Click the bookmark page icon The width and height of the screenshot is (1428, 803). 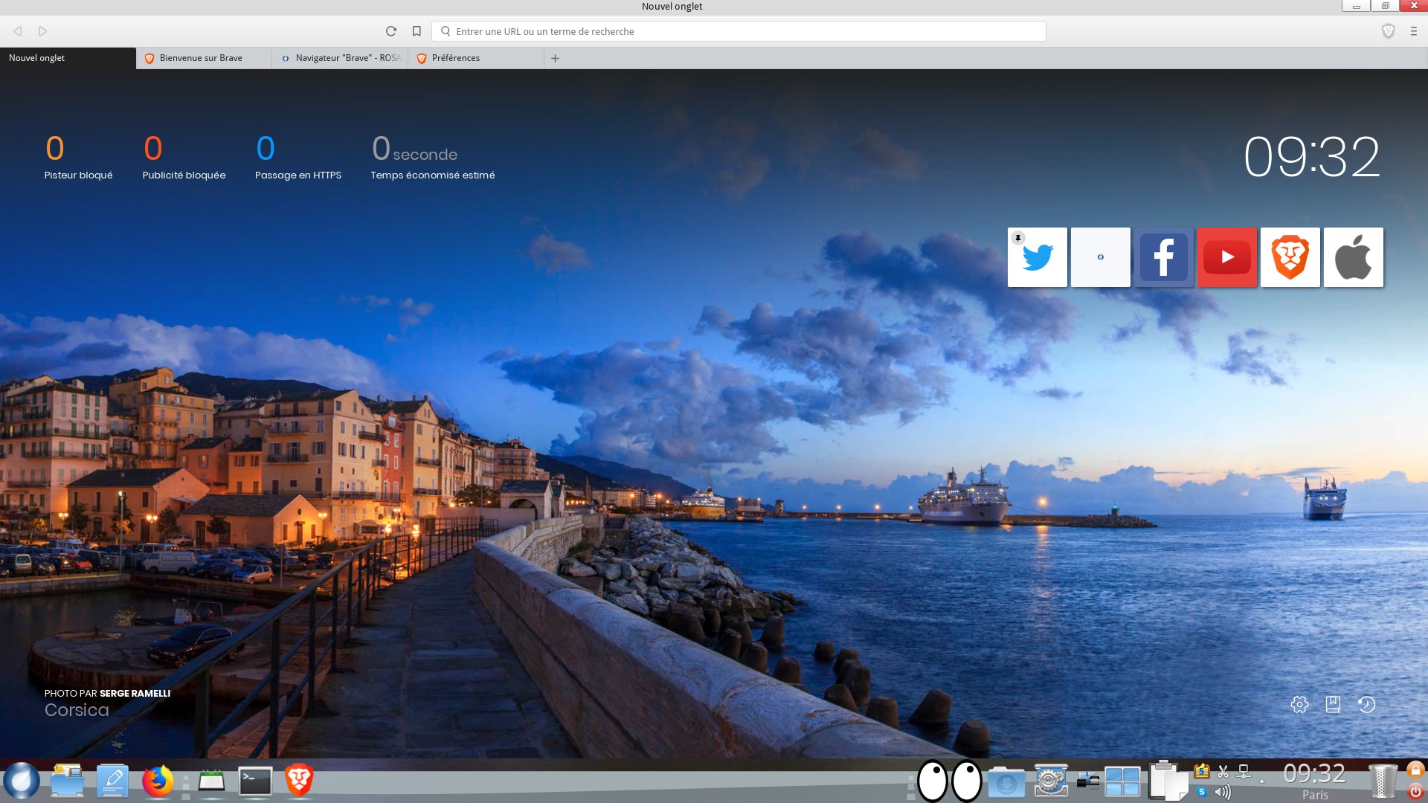[x=416, y=31]
